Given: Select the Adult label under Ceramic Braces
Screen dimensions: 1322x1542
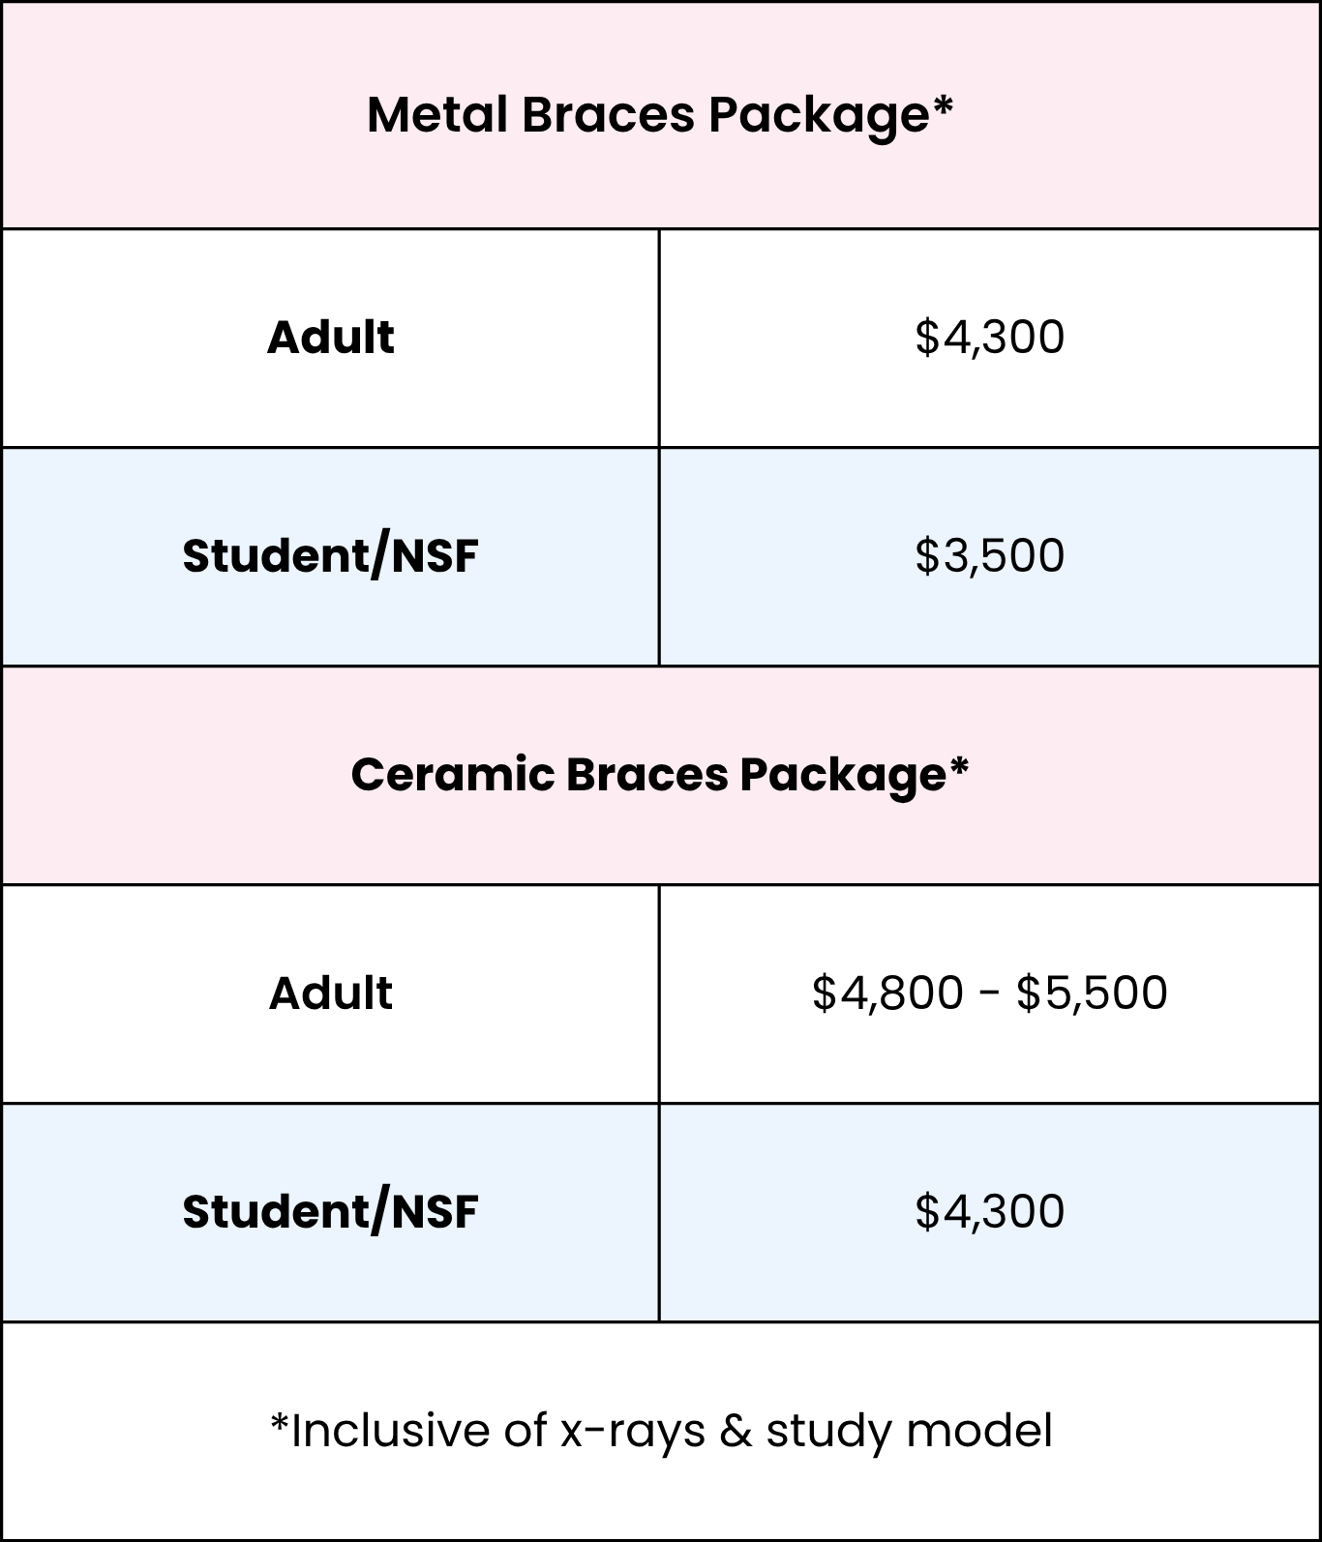Looking at the screenshot, I should click(330, 993).
